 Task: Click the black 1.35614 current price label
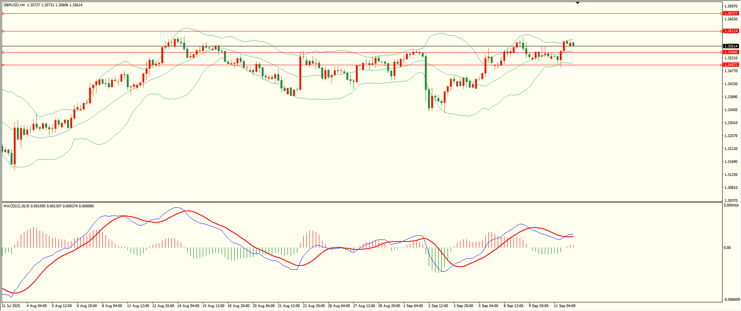[x=731, y=46]
